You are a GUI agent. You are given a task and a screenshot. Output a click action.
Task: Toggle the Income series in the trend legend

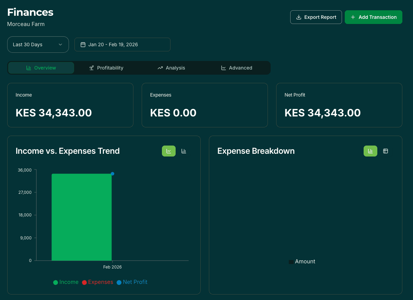click(x=66, y=282)
